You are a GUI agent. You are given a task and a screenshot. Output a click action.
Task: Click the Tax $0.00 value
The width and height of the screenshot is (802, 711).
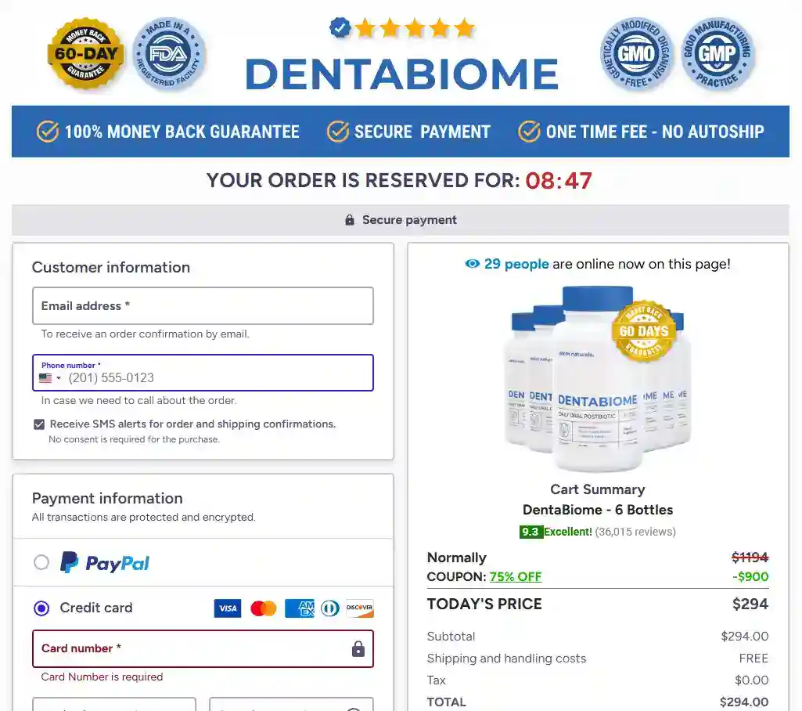coord(751,680)
